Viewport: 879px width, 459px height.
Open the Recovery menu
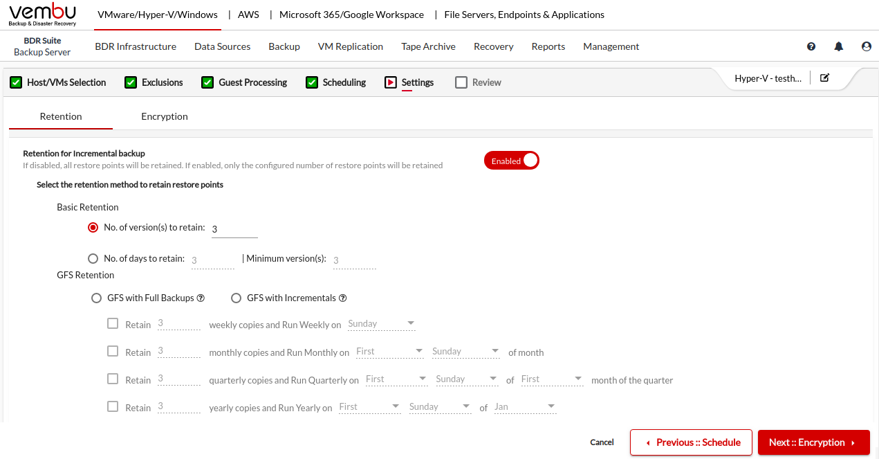click(493, 46)
